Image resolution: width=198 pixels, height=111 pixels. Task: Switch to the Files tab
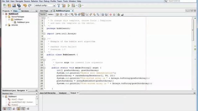pos(15,11)
